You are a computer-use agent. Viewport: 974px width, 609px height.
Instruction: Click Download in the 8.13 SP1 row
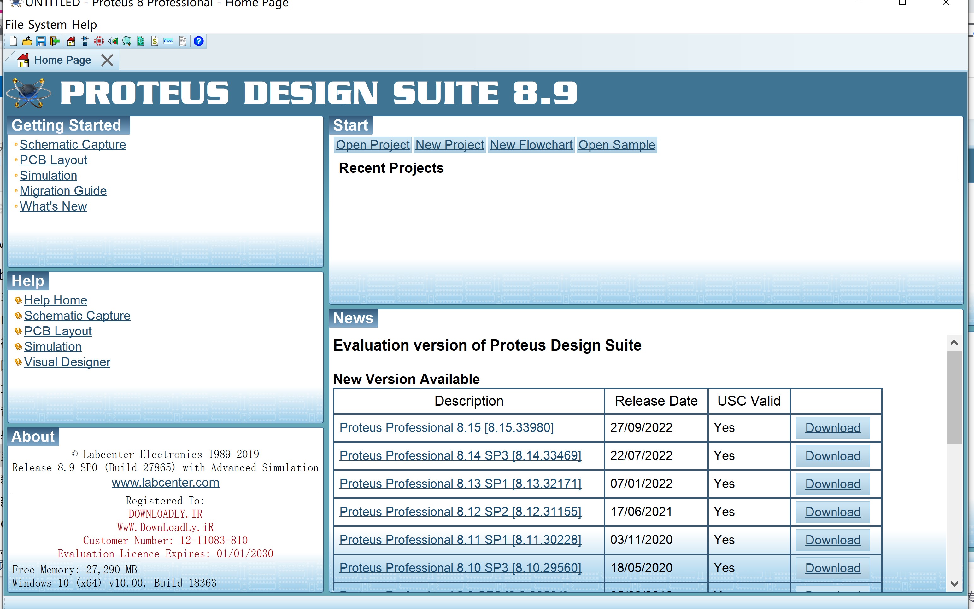833,484
